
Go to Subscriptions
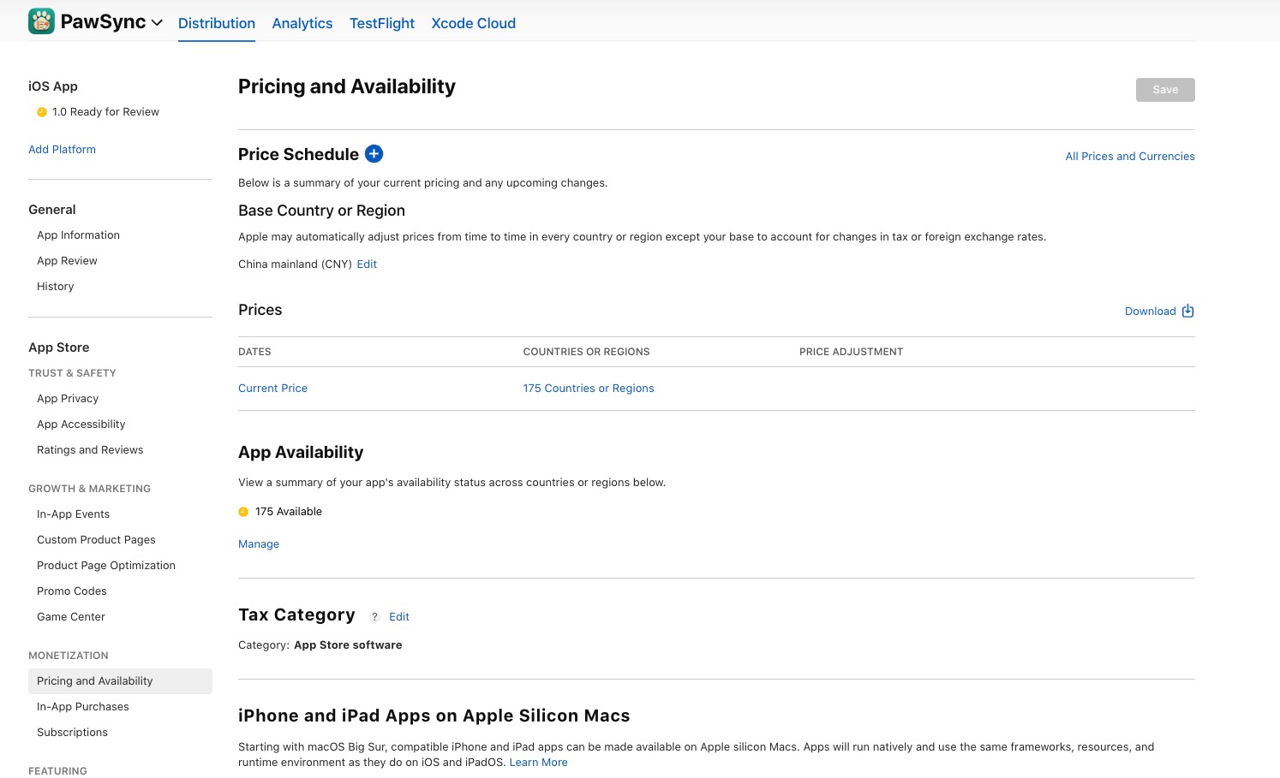click(72, 733)
